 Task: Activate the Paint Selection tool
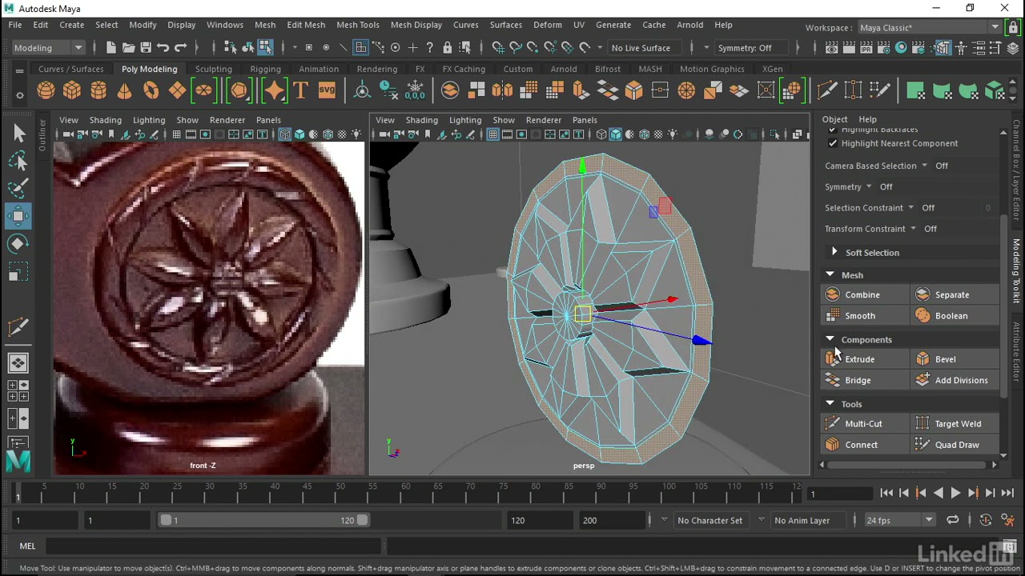(x=19, y=189)
